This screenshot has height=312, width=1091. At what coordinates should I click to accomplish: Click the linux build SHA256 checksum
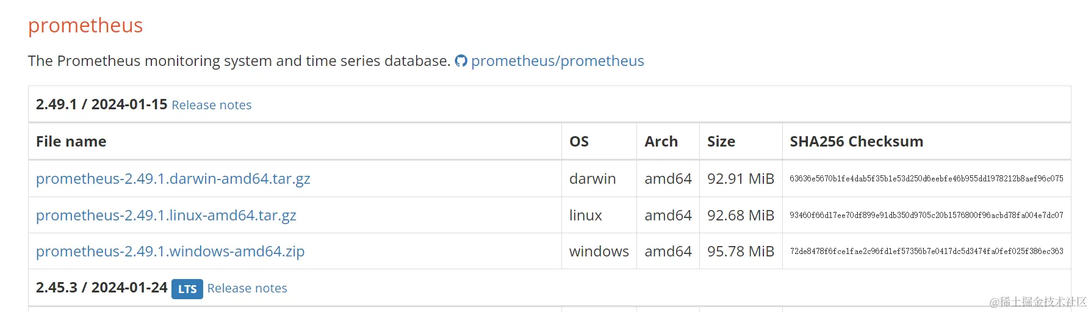click(926, 215)
